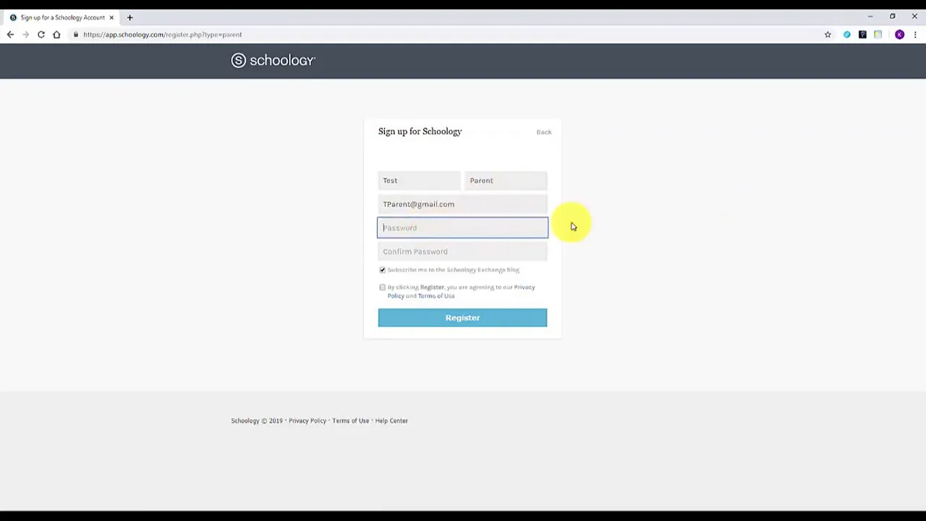Click the email field with TParent@gmail.com
The height and width of the screenshot is (521, 926).
pyautogui.click(x=462, y=204)
